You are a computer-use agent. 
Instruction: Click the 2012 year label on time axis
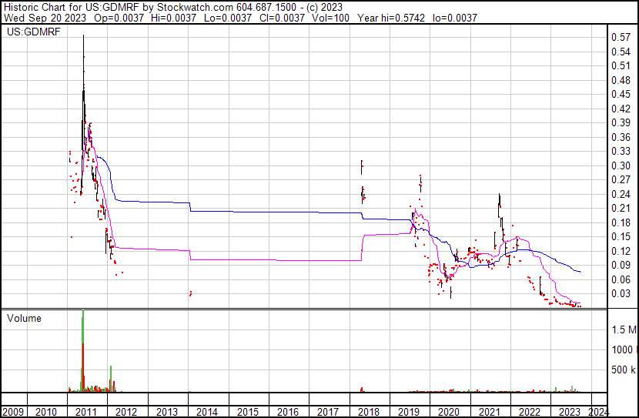[x=126, y=412]
